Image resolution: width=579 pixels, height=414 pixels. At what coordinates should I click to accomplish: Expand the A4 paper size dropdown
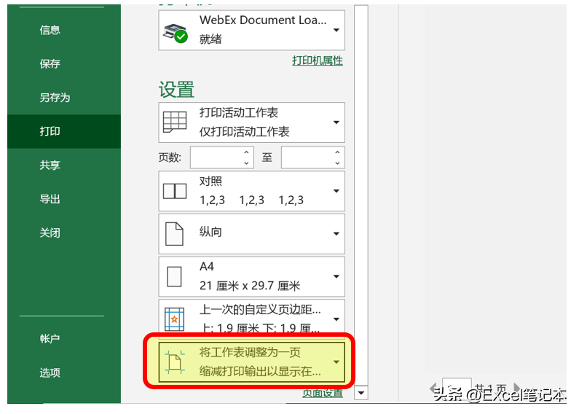[336, 276]
